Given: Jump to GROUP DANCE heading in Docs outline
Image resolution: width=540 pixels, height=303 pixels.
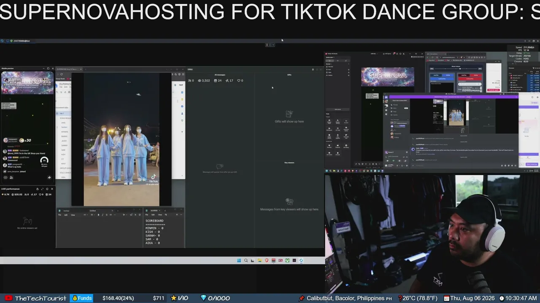Looking at the screenshot, I should [x=65, y=168].
